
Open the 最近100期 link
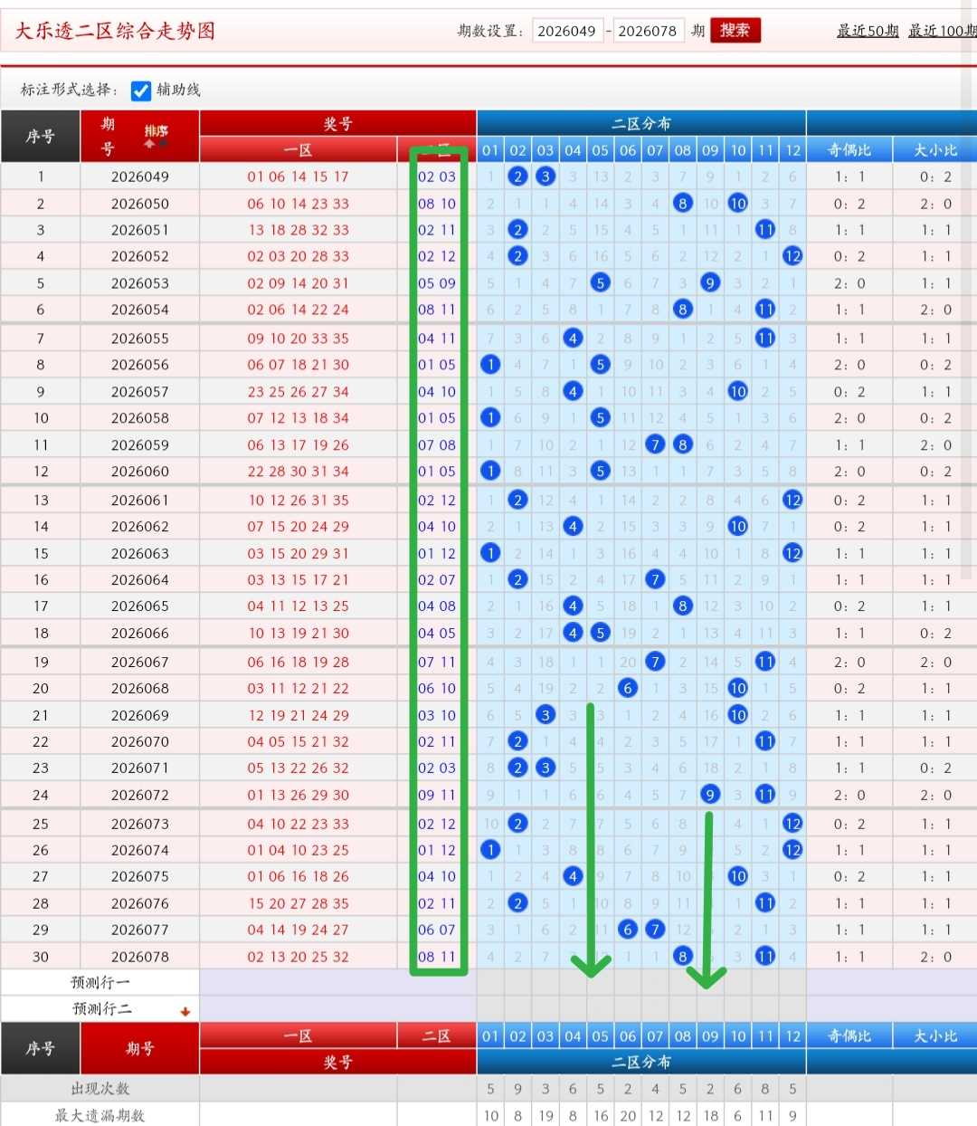[943, 31]
